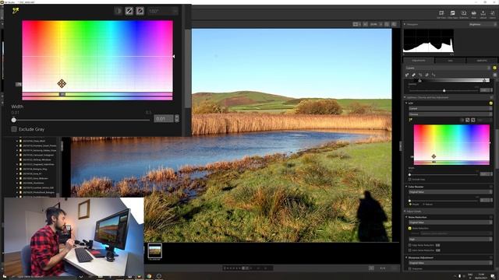Tick Exclude Gray checkbox in right panel
Screen dimensions: 499x280
tap(410, 180)
